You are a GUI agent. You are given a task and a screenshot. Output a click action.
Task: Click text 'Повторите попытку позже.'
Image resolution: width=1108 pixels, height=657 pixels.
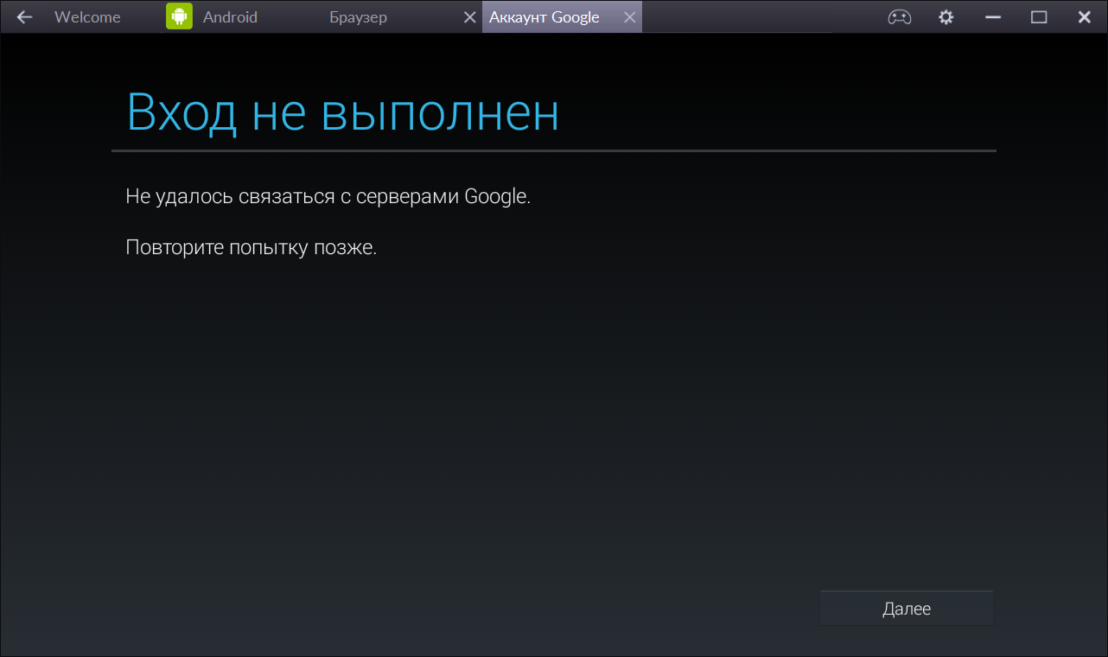pos(252,247)
